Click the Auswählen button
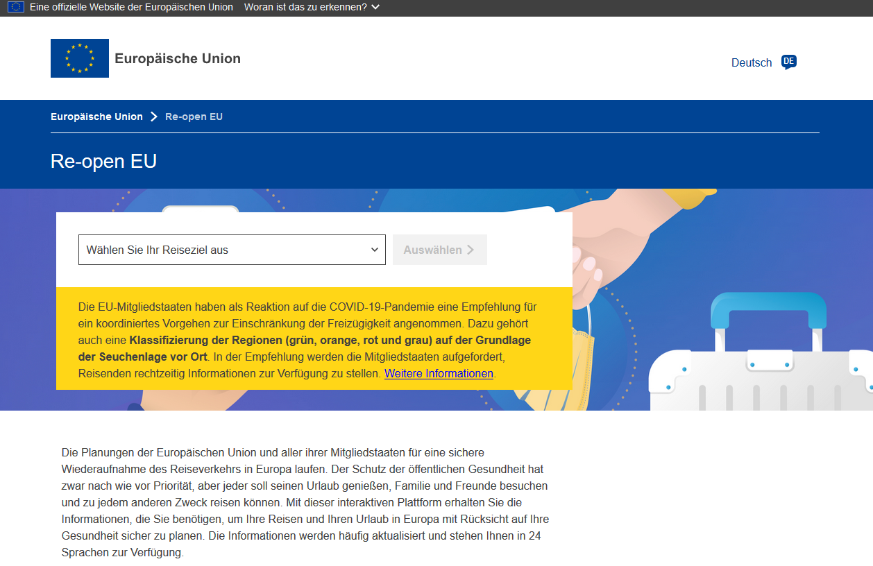Viewport: 873px width, 566px height. 440,250
